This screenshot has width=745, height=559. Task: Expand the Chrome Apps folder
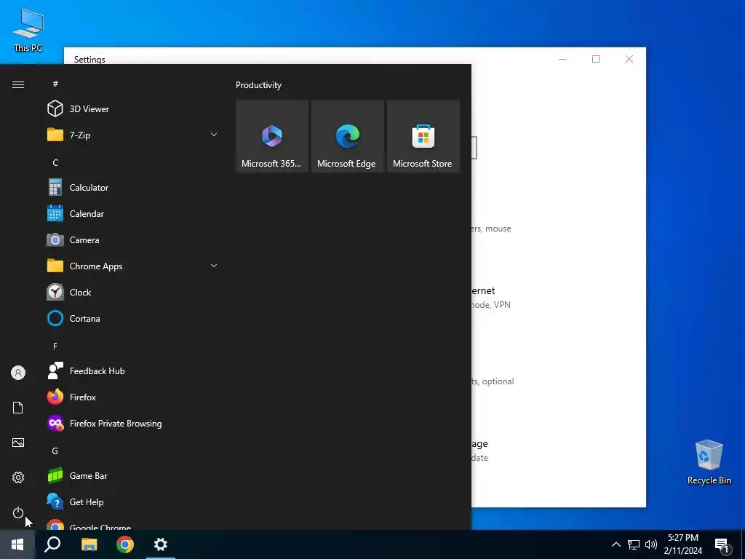tap(134, 266)
